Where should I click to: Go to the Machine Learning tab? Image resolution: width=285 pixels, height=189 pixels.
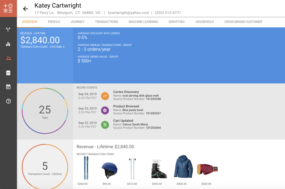[143, 22]
